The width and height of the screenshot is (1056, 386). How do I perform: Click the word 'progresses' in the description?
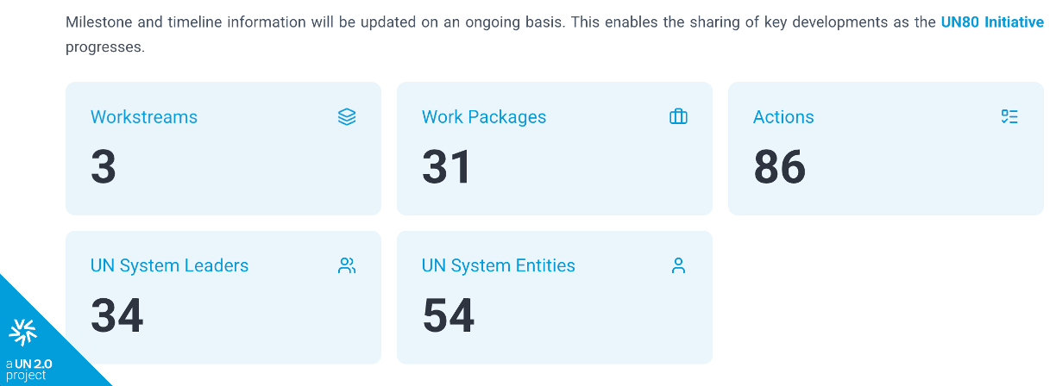104,47
